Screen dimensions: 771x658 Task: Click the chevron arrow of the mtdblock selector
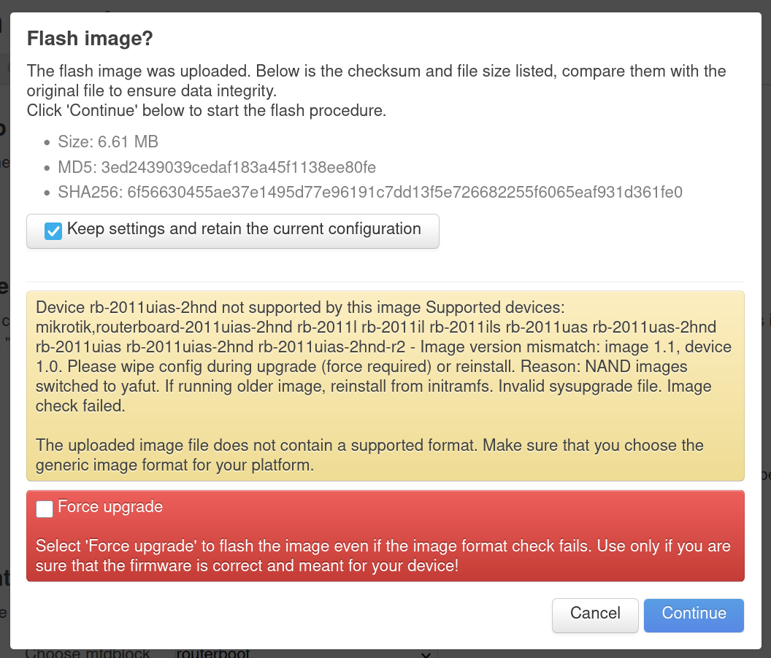tap(426, 654)
